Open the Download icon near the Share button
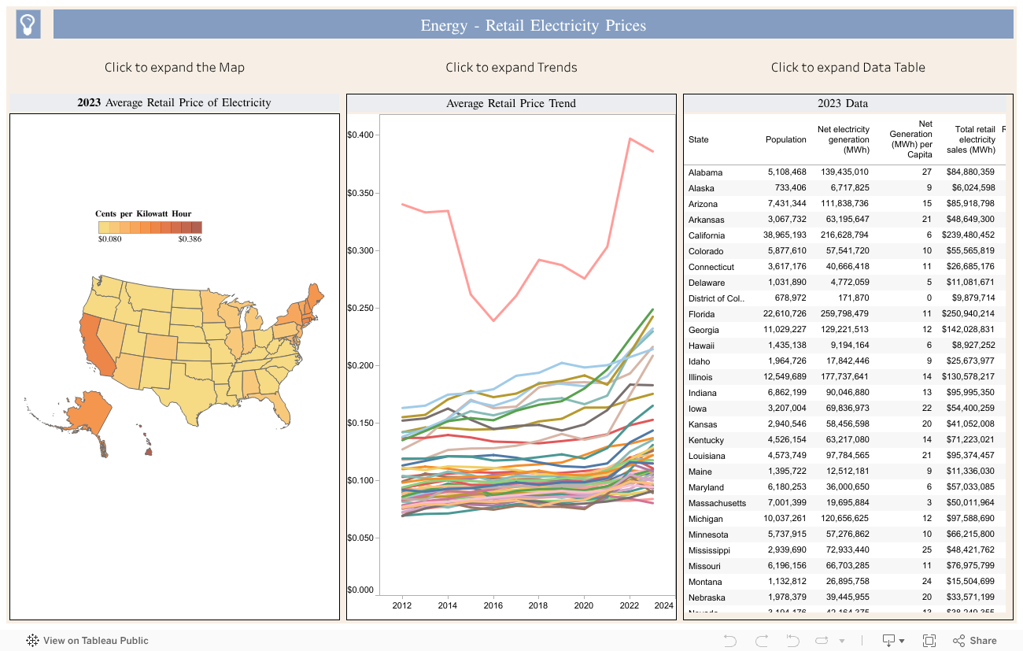 pos(888,640)
